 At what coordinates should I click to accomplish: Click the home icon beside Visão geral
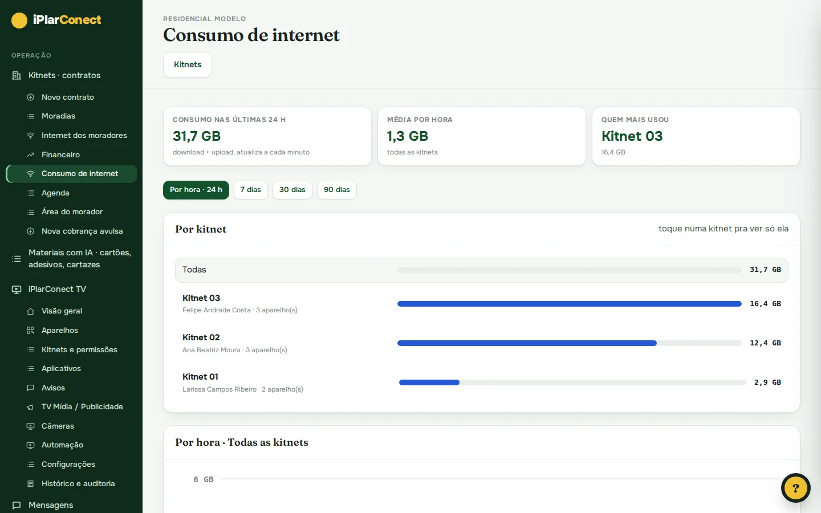[31, 311]
